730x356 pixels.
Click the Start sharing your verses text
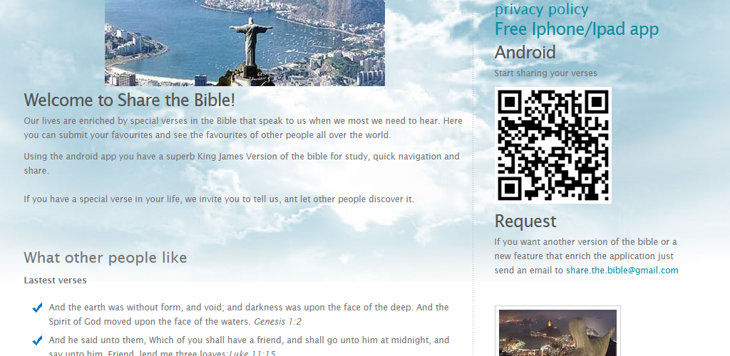tap(545, 73)
